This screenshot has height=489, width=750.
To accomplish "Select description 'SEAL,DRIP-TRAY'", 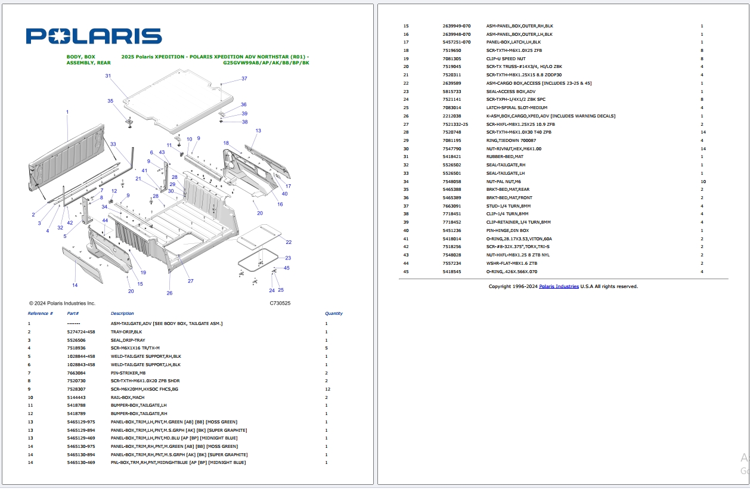I will click(128, 340).
